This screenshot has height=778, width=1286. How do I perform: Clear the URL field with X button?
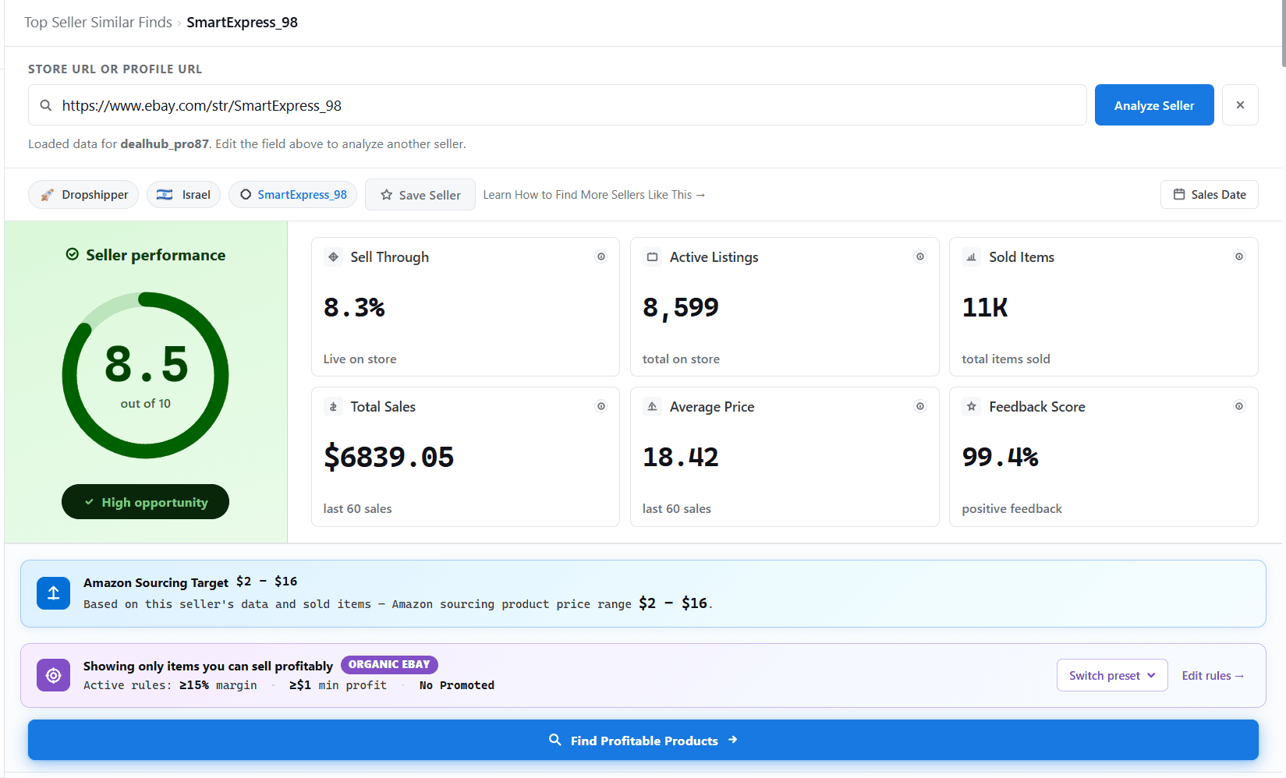(x=1240, y=104)
